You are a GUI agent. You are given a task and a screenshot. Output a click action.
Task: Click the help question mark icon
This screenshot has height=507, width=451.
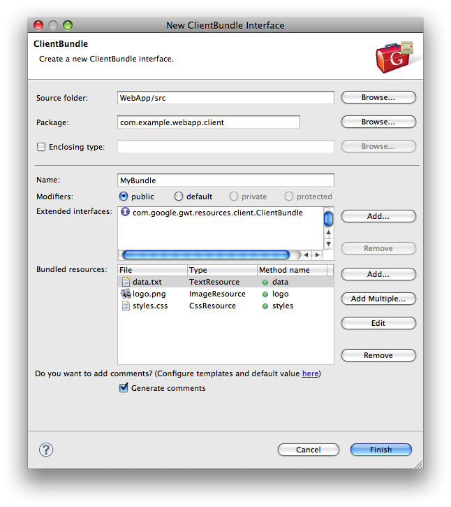47,450
